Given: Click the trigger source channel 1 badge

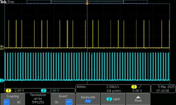Looking at the screenshot, I should (x=134, y=87).
